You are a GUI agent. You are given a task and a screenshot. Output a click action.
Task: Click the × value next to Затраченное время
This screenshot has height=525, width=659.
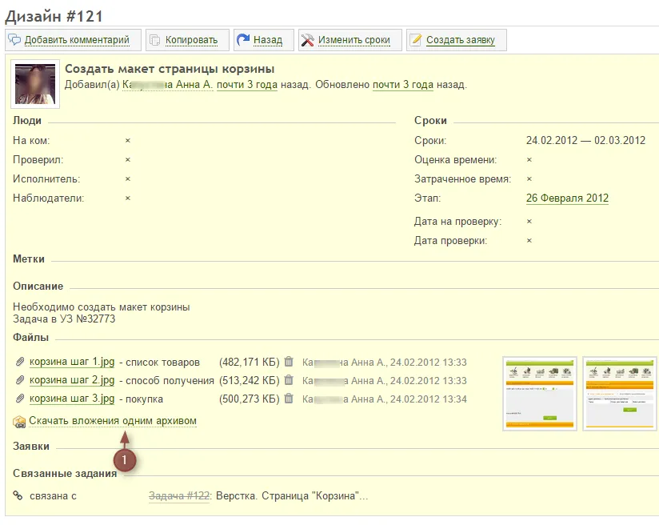[x=529, y=179]
